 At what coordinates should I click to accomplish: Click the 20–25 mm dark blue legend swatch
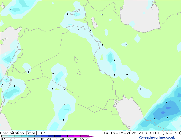tap(51, 136)
